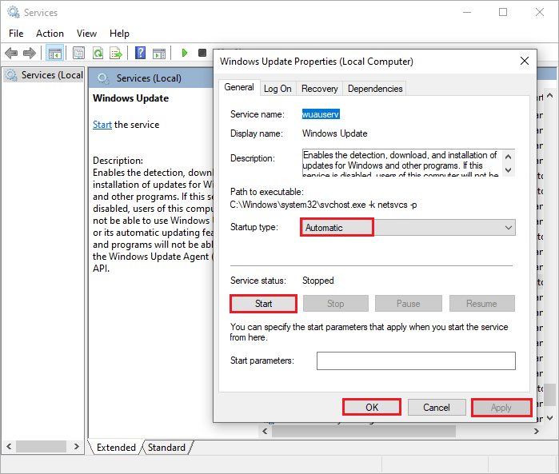The height and width of the screenshot is (474, 559).
Task: Click the disabled Resume button
Action: coord(481,304)
